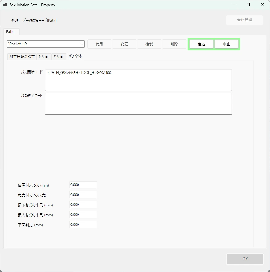This screenshot has width=270, height=272.
Task: Click the 書込 button to save
Action: (201, 44)
